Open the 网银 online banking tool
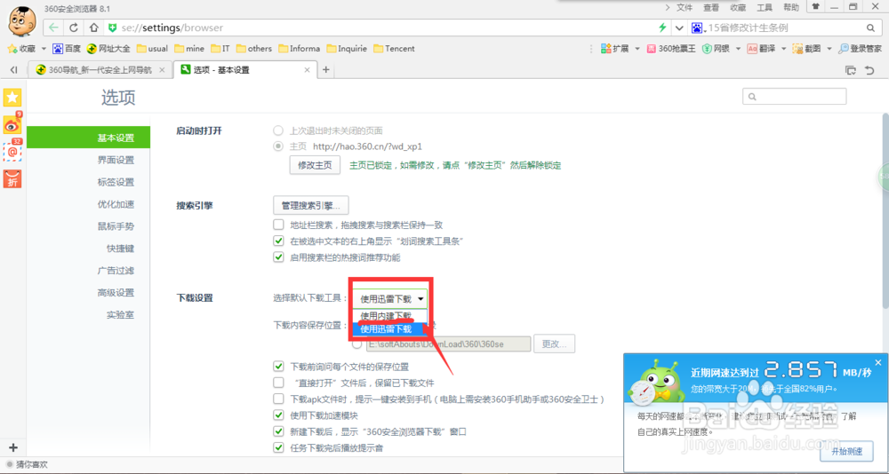This screenshot has width=889, height=474. point(716,49)
